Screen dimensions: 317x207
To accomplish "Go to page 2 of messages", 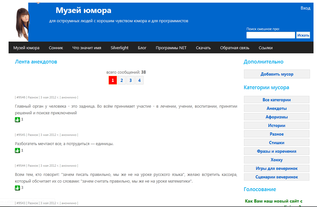I will pos(122,80).
